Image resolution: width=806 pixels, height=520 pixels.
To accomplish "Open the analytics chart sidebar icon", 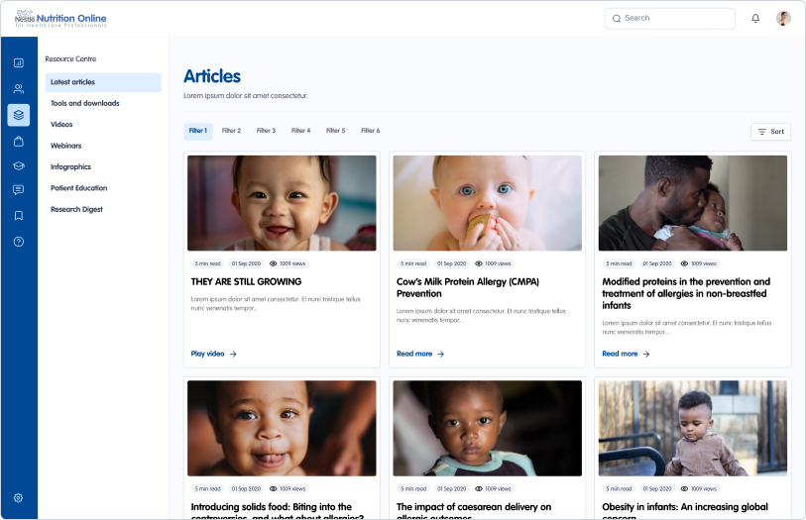I will 19,63.
